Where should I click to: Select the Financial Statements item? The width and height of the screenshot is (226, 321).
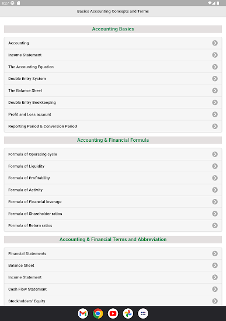pos(113,253)
